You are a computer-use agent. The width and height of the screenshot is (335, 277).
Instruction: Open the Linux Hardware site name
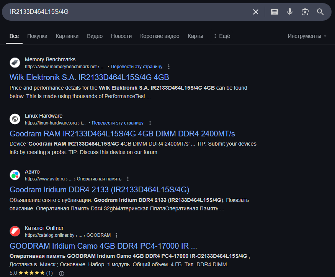coord(44,116)
